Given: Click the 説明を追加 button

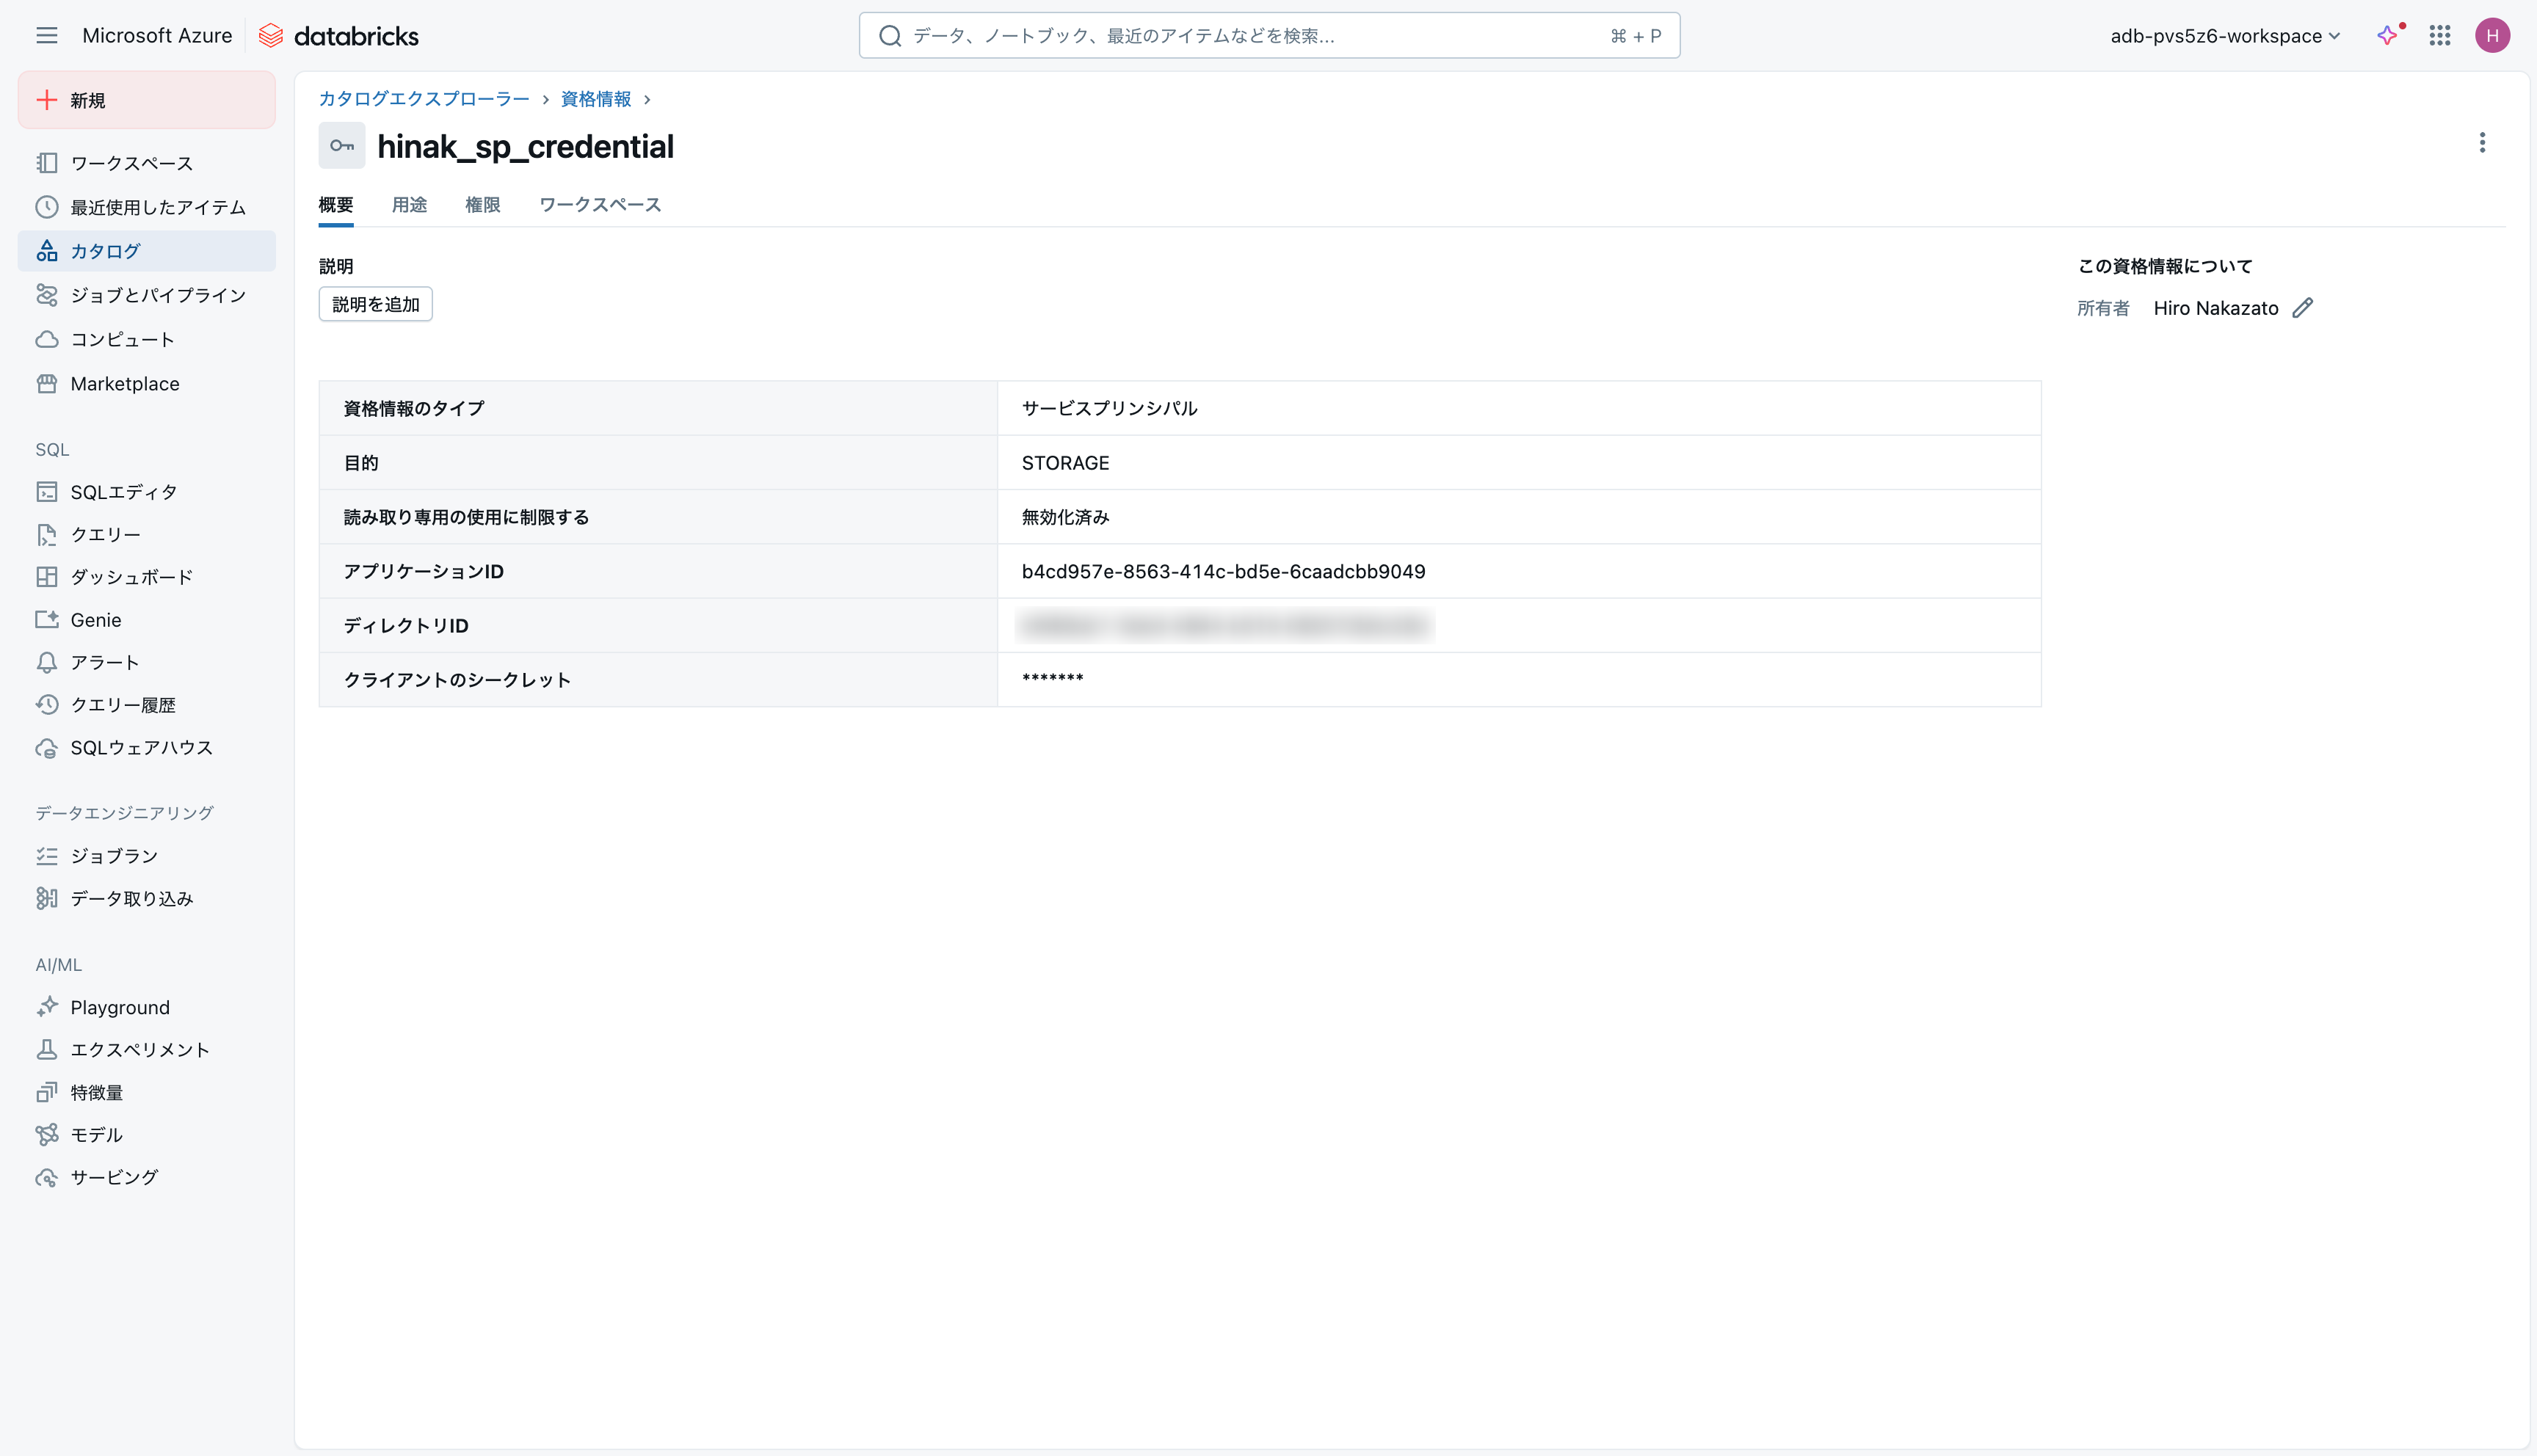Looking at the screenshot, I should (375, 304).
